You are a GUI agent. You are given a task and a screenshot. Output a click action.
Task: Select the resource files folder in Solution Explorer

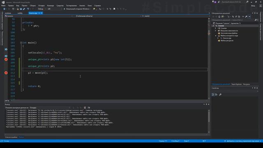[227, 41]
